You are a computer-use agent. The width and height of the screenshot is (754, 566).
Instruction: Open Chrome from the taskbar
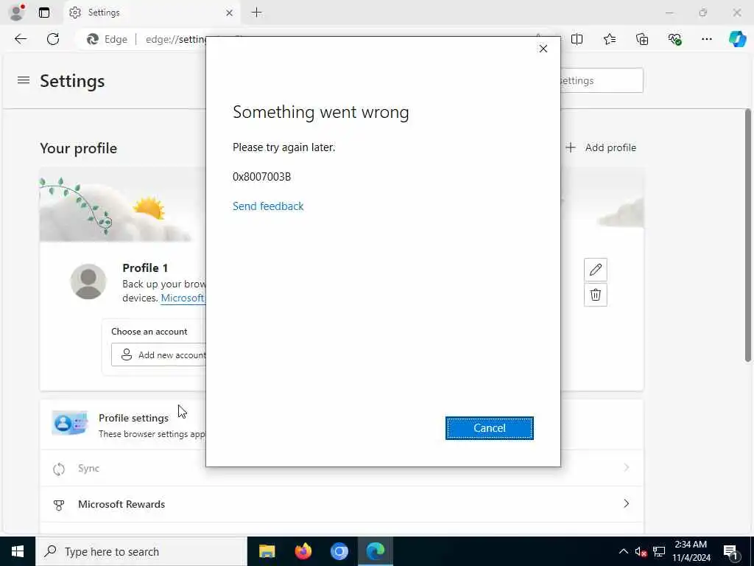click(339, 551)
